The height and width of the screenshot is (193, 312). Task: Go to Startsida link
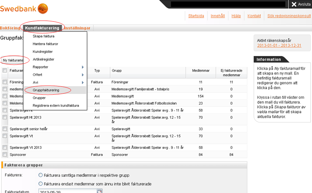196,16
